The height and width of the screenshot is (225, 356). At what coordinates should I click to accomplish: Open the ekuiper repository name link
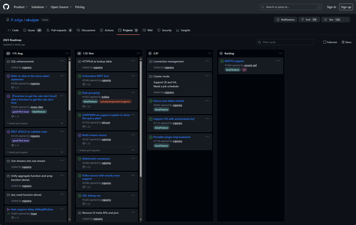32,20
